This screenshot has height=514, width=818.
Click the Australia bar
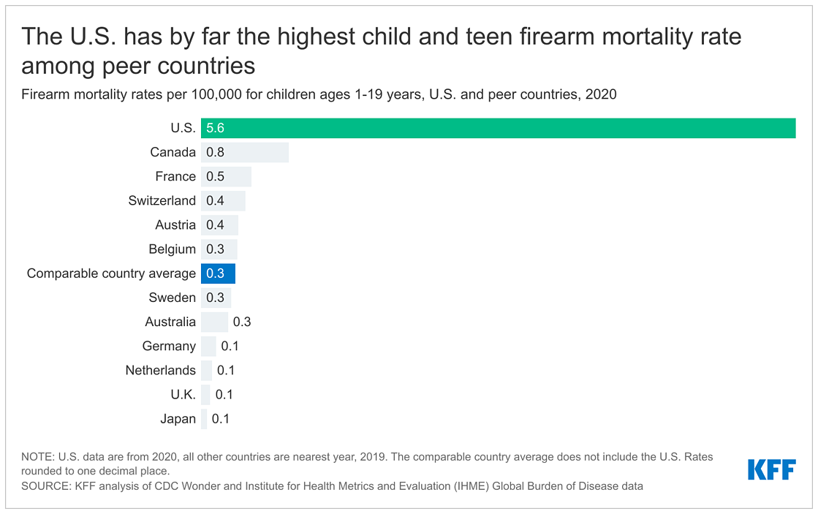pyautogui.click(x=214, y=322)
